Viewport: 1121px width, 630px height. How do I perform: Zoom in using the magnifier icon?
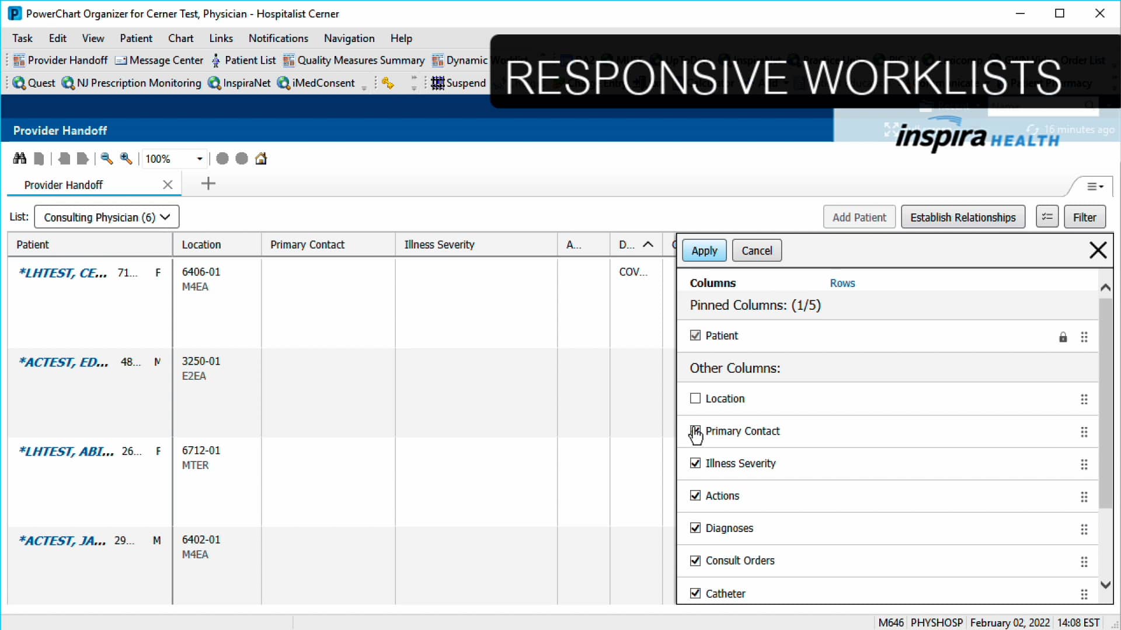(126, 158)
